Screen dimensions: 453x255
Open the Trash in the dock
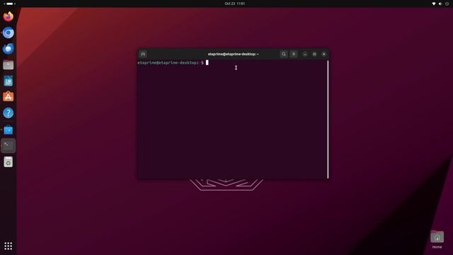(x=8, y=162)
